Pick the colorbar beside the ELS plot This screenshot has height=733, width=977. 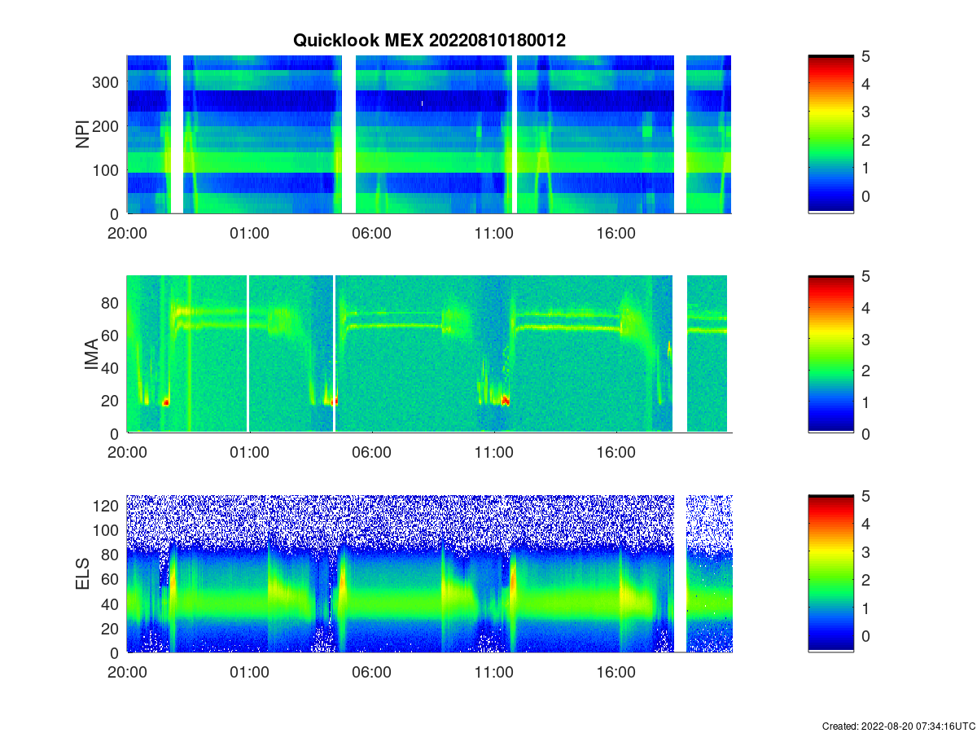[830, 573]
